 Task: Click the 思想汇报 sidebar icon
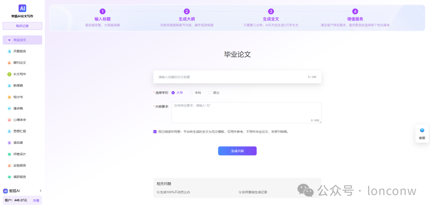(9, 131)
